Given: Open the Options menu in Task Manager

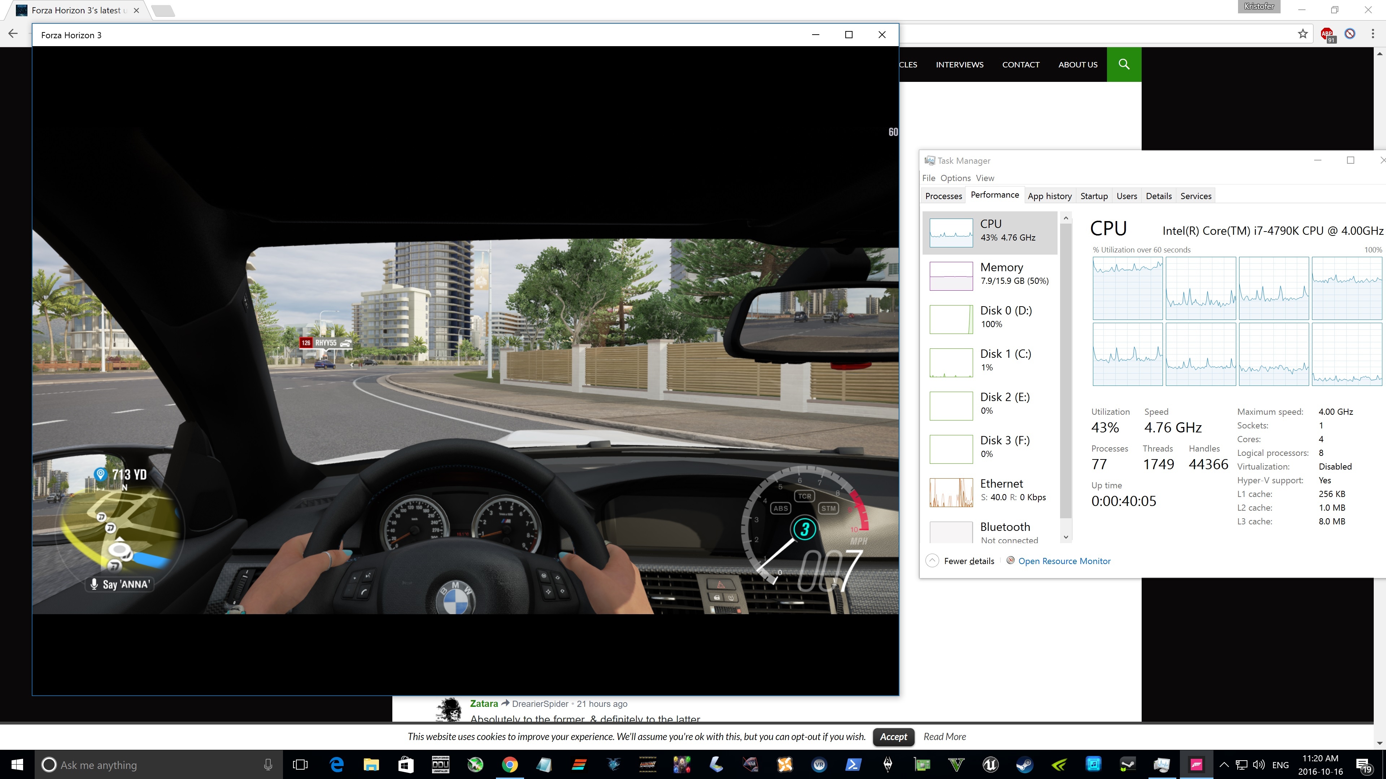Looking at the screenshot, I should click(x=955, y=178).
